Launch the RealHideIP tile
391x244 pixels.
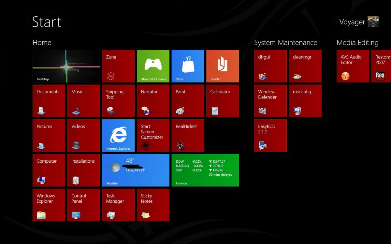188,136
